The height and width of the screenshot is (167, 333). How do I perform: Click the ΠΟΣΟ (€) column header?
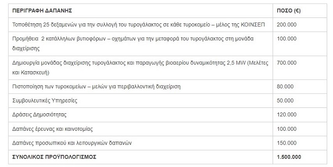tap(289, 10)
